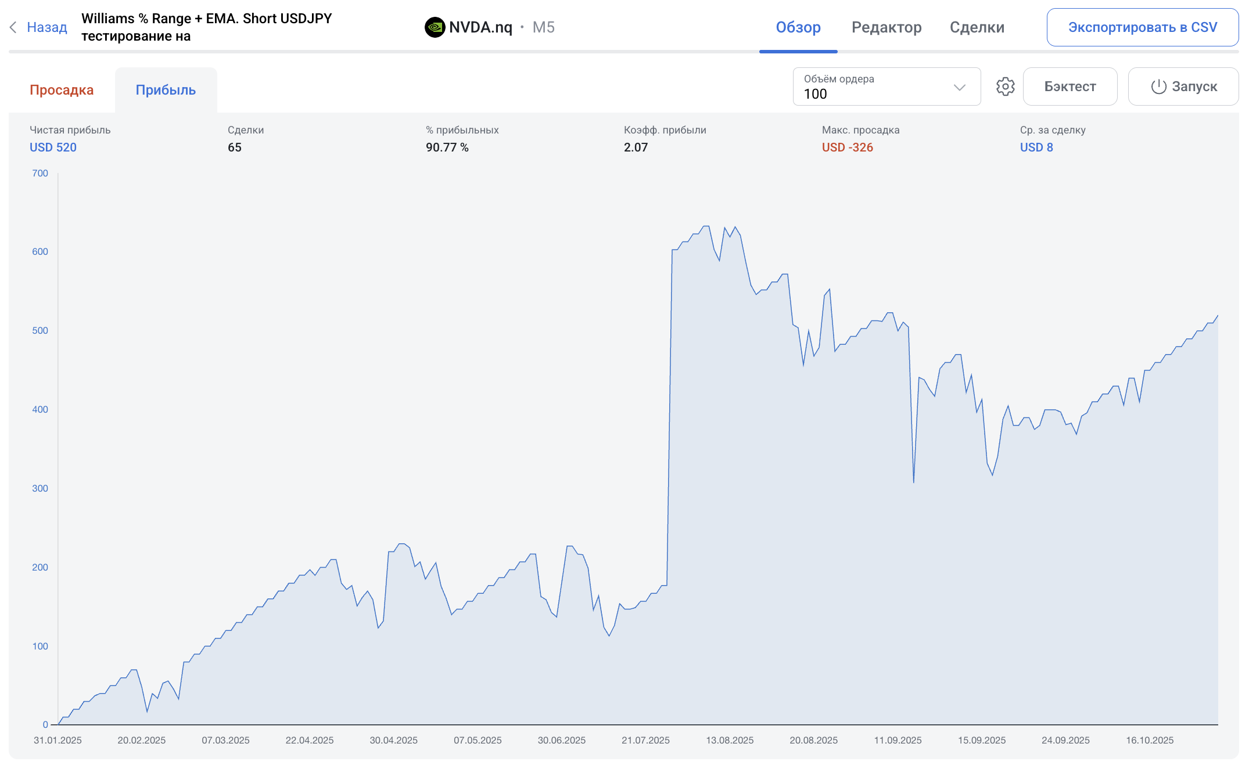The image size is (1249, 765).
Task: Click the USD -326 max drawdown value
Action: tap(847, 147)
